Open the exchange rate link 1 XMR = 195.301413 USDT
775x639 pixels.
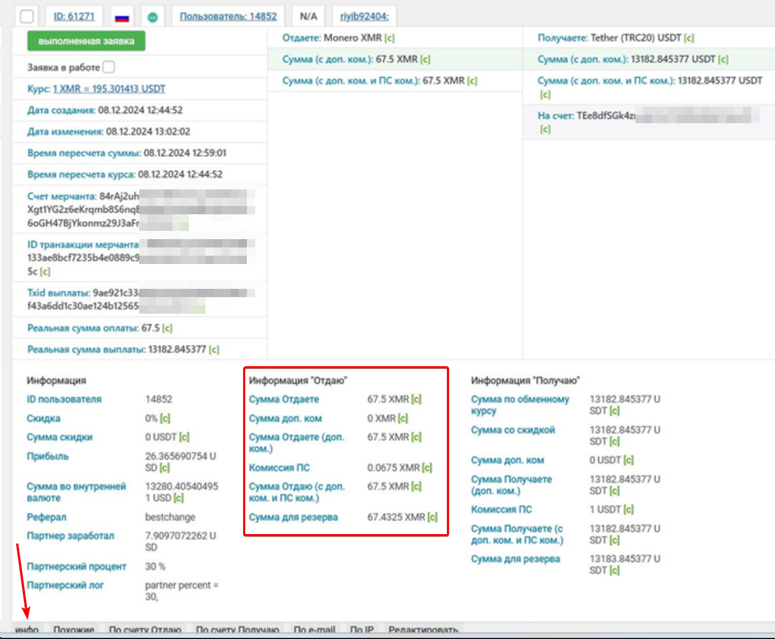pos(109,89)
